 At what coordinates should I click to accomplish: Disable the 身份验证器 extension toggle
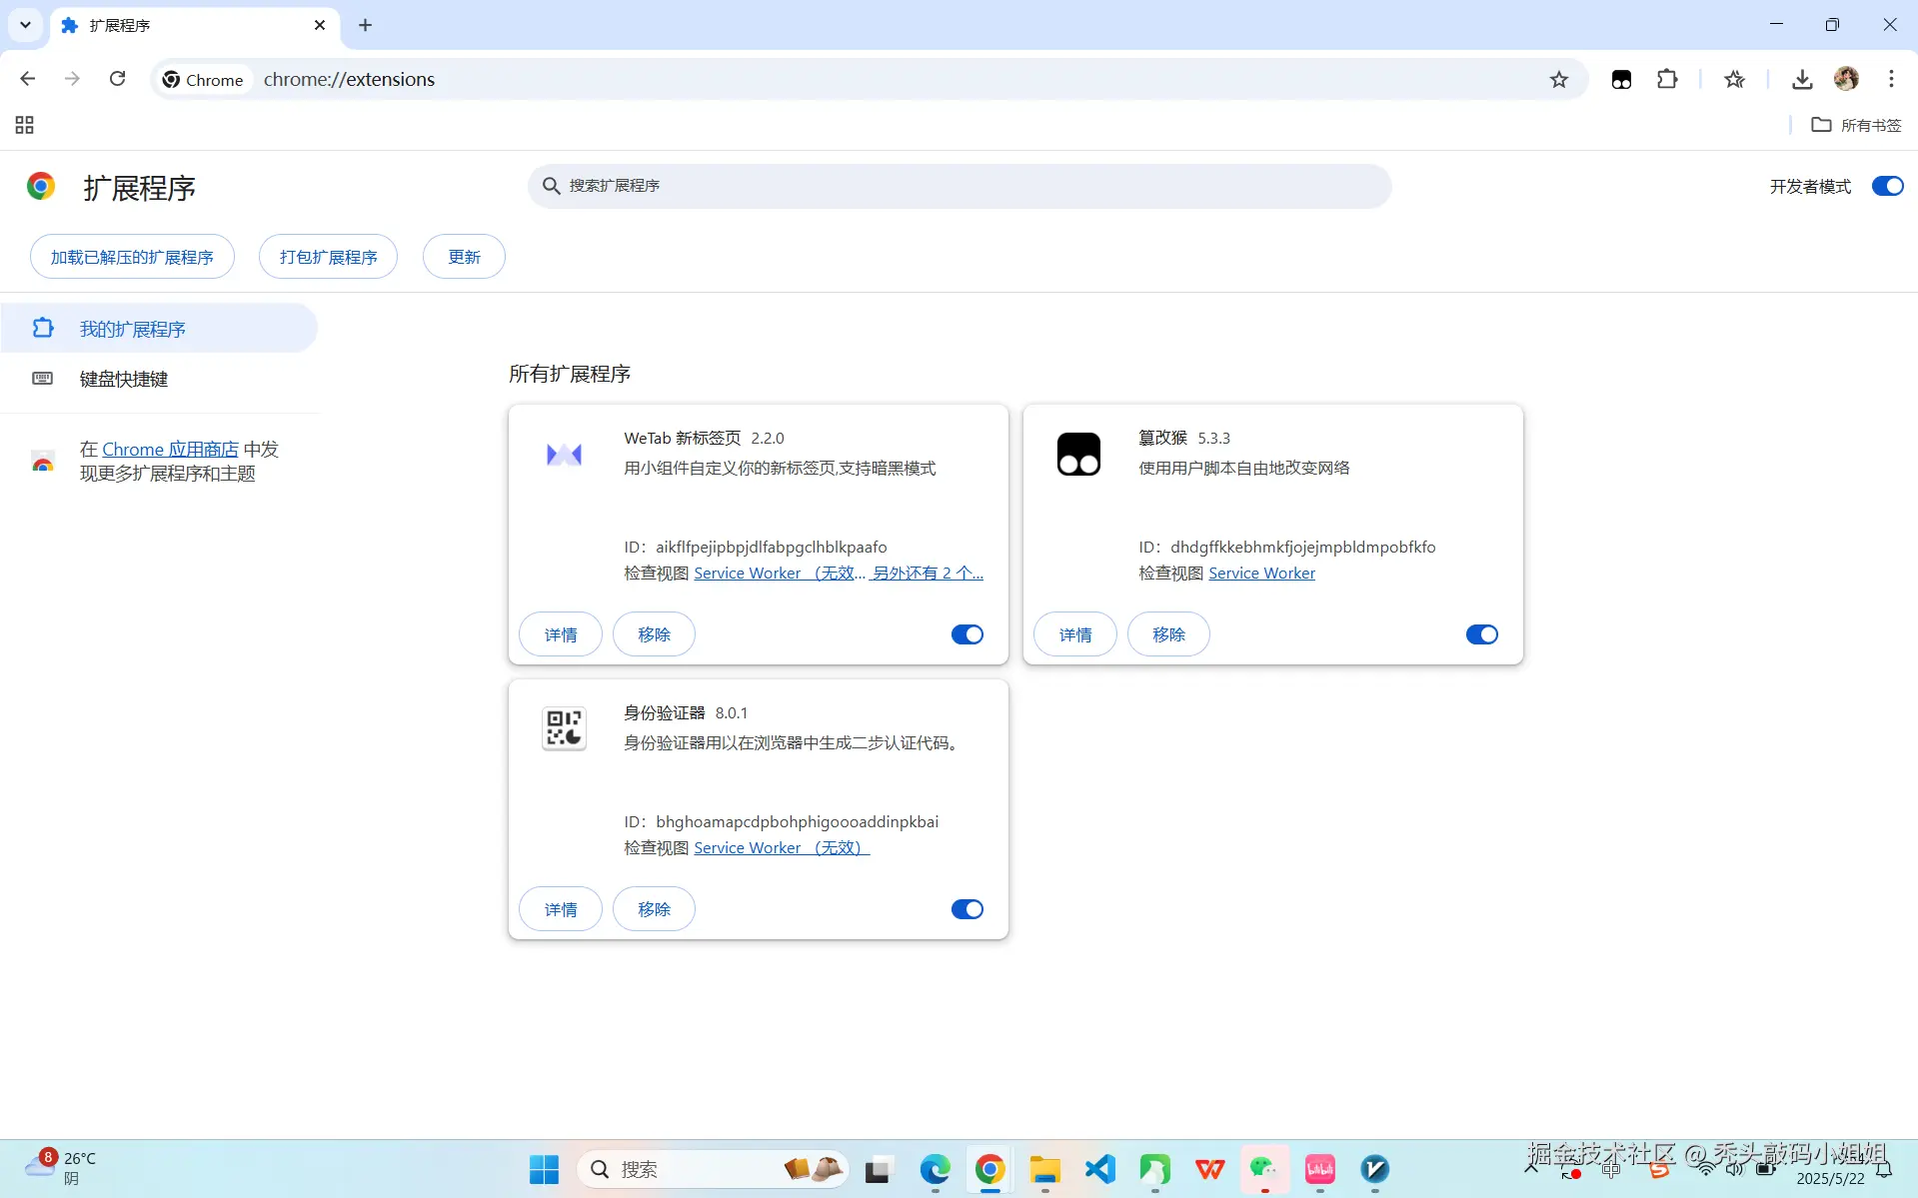click(966, 909)
